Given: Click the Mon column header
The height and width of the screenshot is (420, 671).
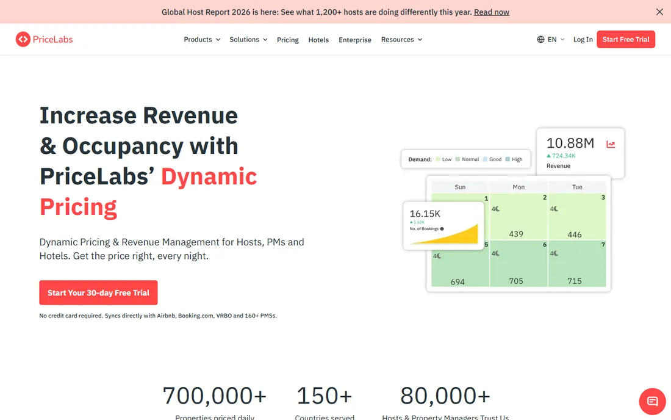Looking at the screenshot, I should (x=518, y=187).
